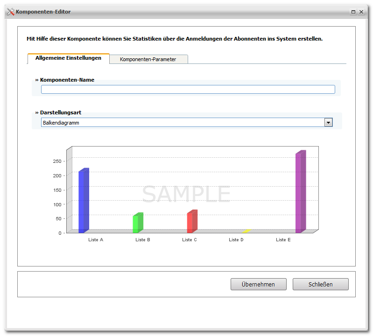
Task: Click the Komponenten-Editor tools icon in title bar
Action: coord(10,12)
